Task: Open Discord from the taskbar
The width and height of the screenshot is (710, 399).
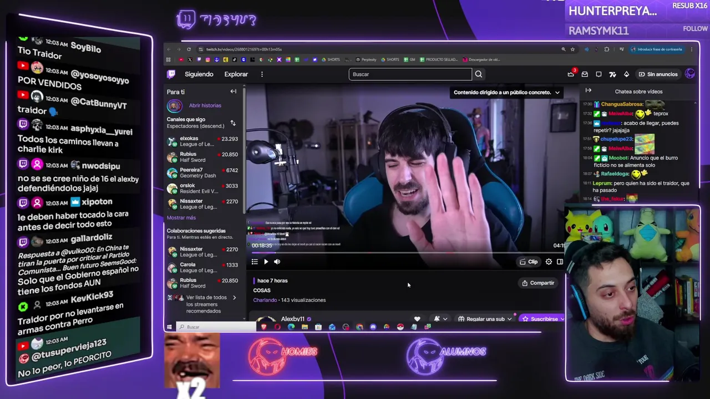Action: tap(373, 327)
